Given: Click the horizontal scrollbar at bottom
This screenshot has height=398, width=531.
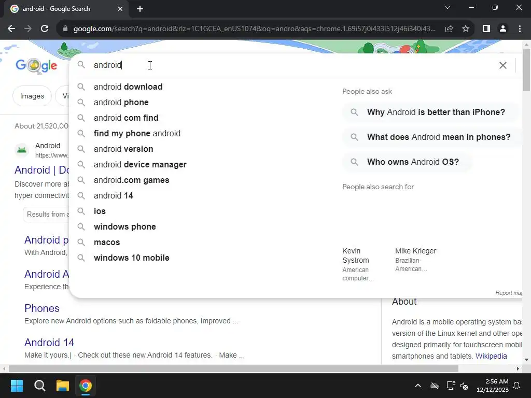Looking at the screenshot, I should (x=234, y=368).
